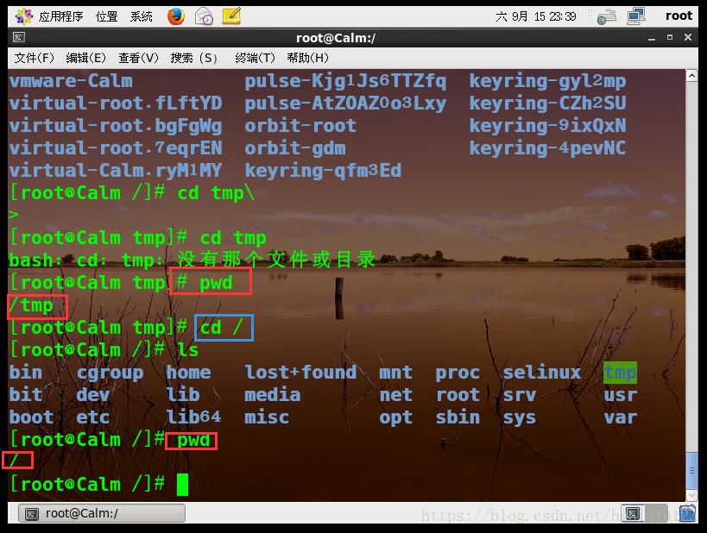
Task: Launch Firefox from the top panel
Action: pyautogui.click(x=176, y=16)
